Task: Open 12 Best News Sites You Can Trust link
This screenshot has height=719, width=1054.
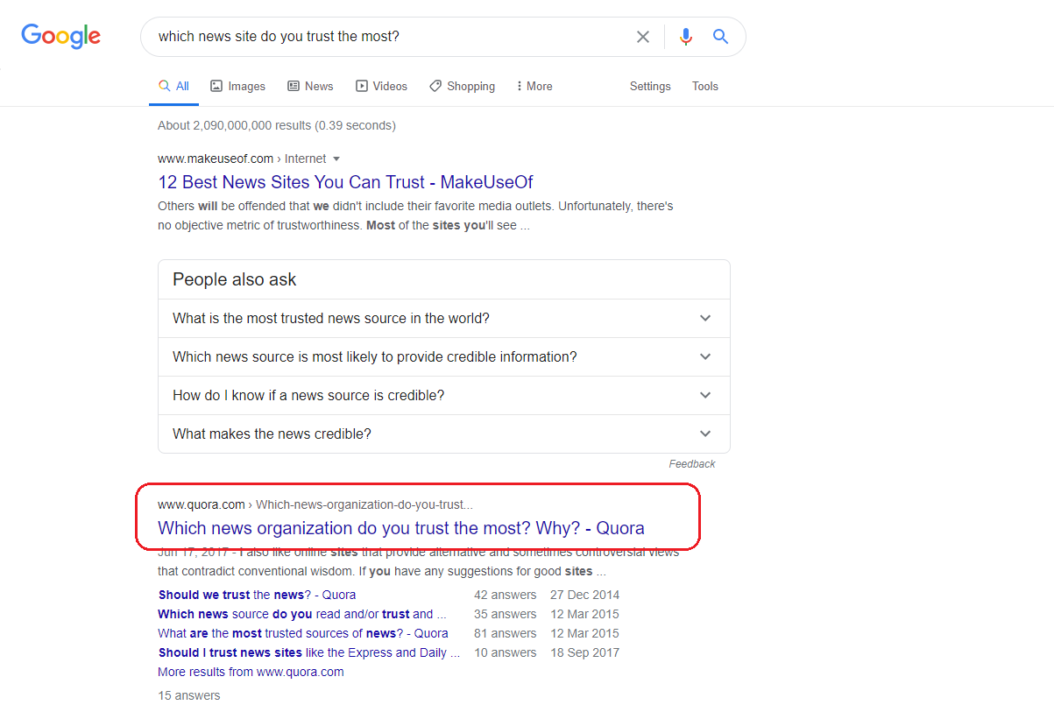Action: 345,182
